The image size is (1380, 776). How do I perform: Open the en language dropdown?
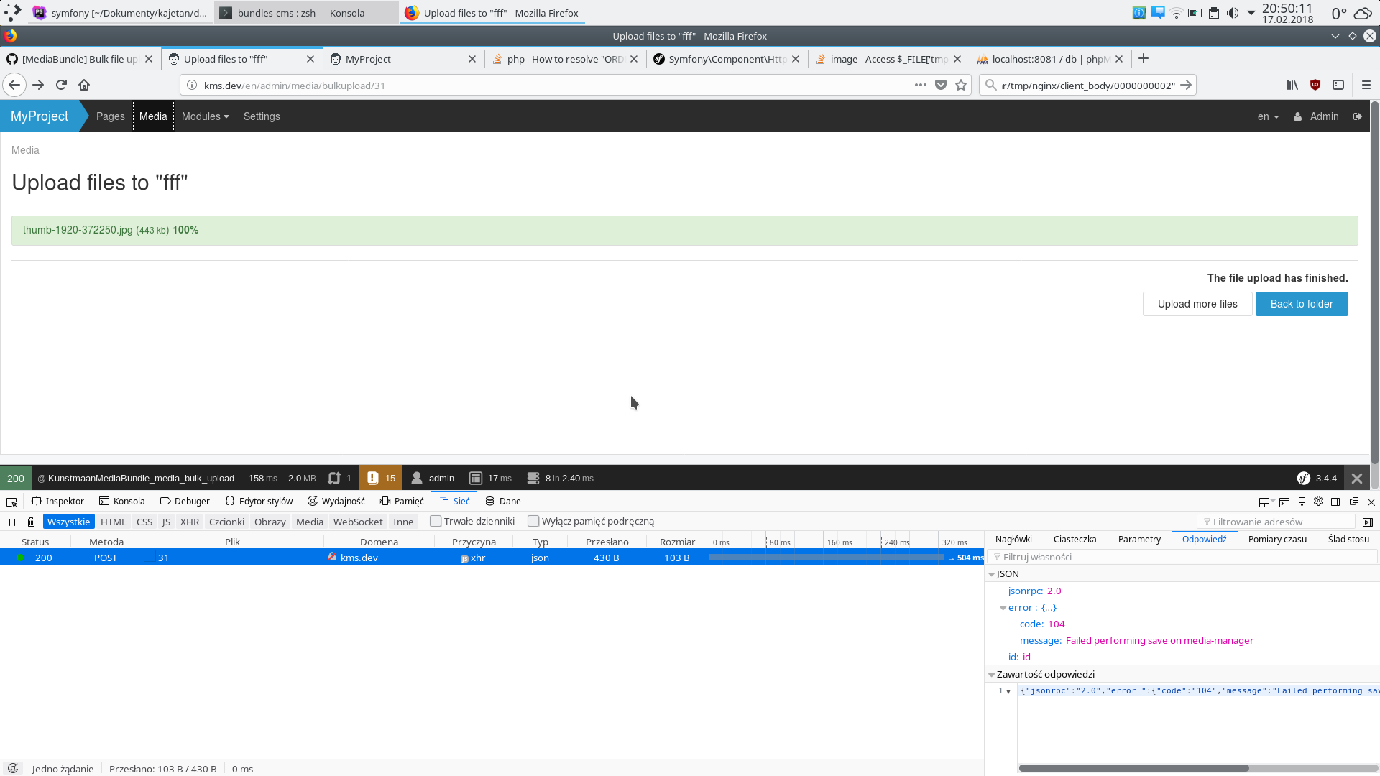tap(1267, 116)
